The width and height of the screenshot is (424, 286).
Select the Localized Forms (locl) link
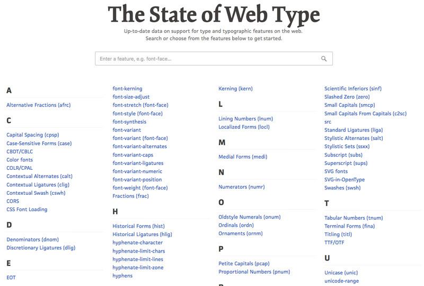tap(244, 127)
